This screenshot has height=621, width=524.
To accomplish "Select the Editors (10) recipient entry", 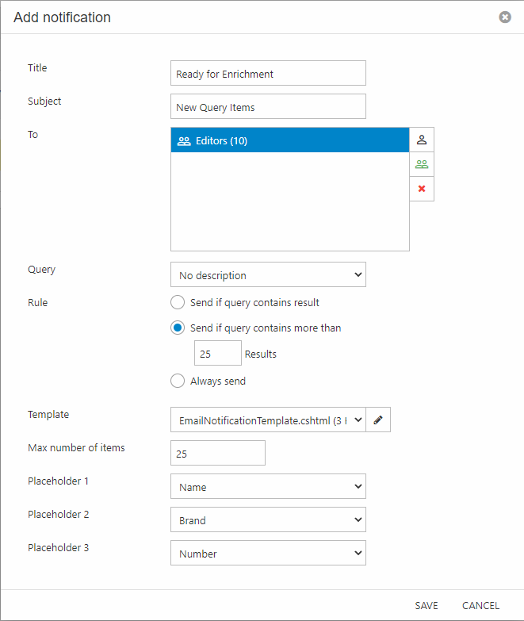I will 289,140.
